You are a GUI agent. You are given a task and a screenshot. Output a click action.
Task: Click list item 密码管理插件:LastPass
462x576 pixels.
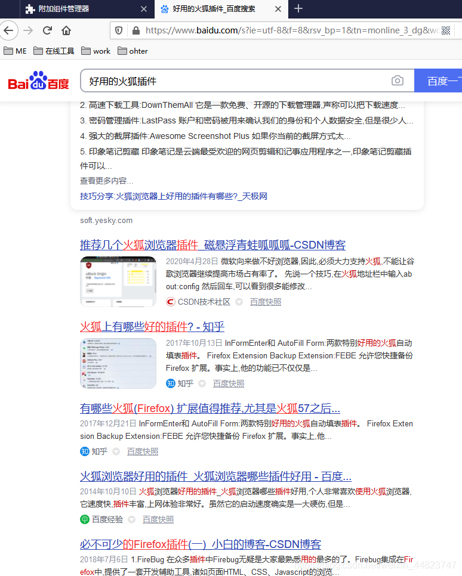(x=247, y=120)
